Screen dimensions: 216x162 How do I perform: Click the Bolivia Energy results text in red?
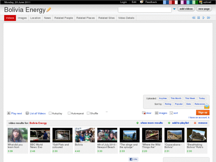click(x=38, y=123)
